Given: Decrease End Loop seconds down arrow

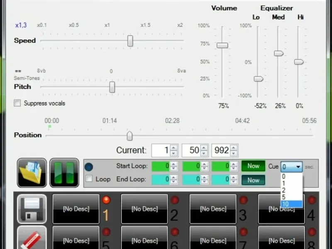Looking at the screenshot, I should pyautogui.click(x=204, y=182).
